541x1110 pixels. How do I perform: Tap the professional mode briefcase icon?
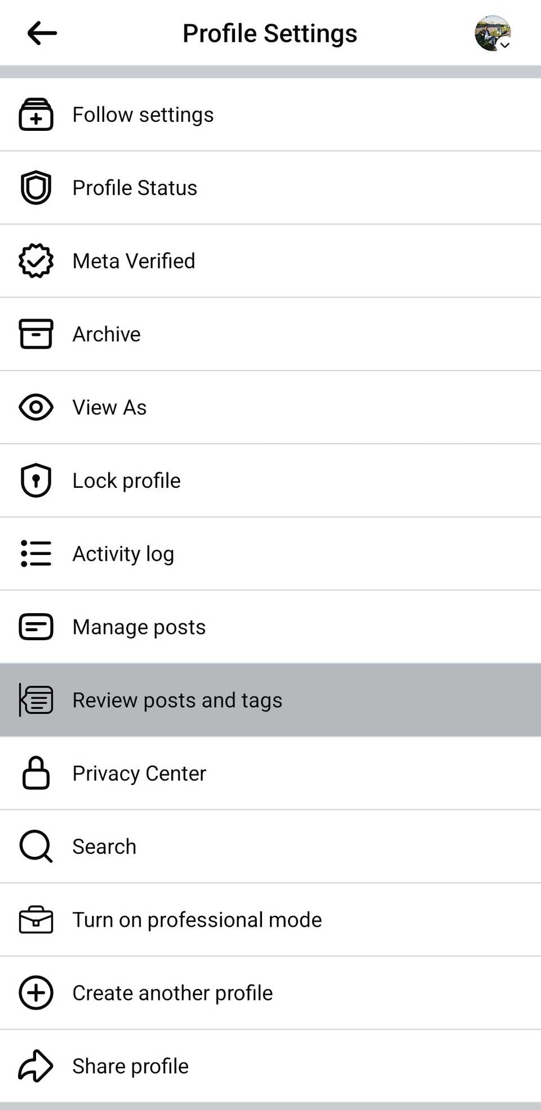click(36, 920)
